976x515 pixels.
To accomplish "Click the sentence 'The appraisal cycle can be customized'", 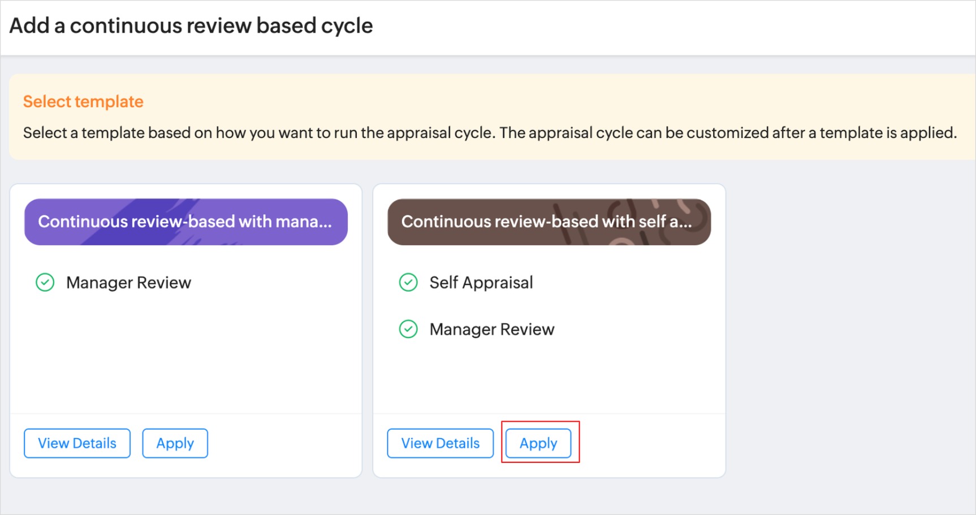I will (x=727, y=133).
